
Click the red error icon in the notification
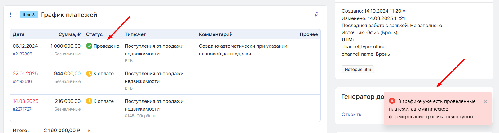coord(392,101)
